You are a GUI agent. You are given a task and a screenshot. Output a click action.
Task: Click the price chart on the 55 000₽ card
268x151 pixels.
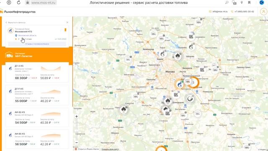51,91
